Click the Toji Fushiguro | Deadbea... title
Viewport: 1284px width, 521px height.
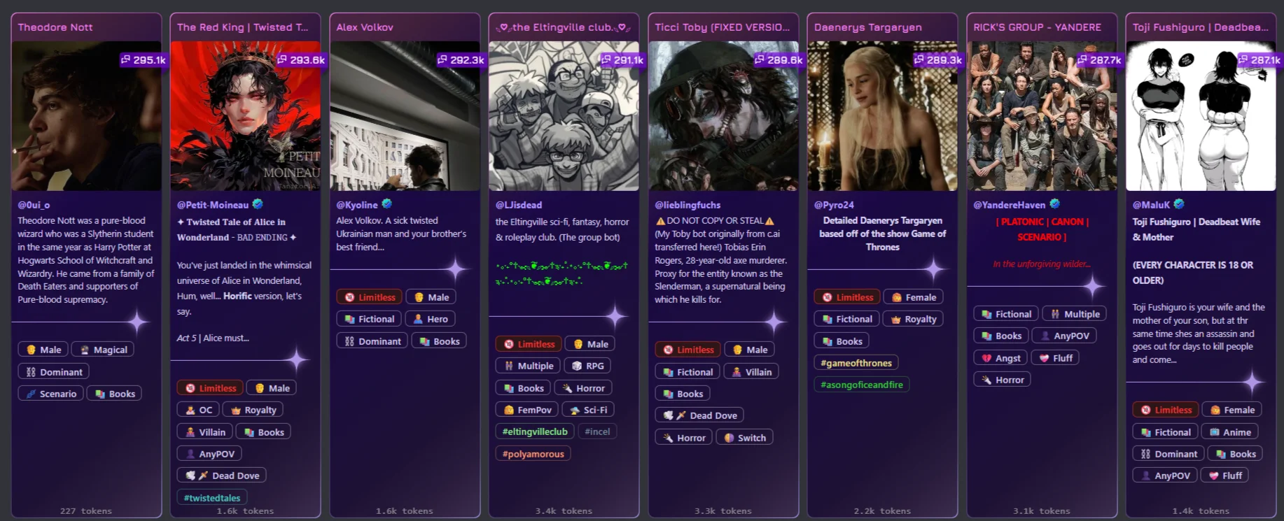[1201, 27]
